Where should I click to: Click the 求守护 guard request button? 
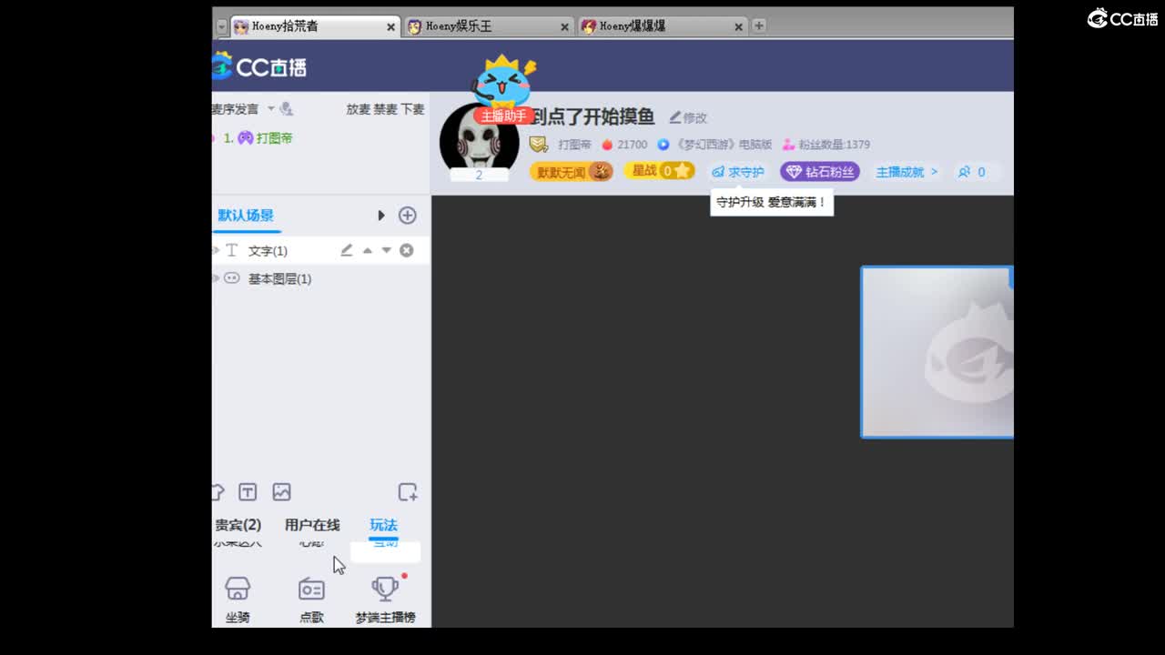coord(736,171)
